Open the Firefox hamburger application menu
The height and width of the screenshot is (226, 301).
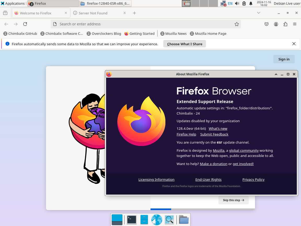click(295, 24)
